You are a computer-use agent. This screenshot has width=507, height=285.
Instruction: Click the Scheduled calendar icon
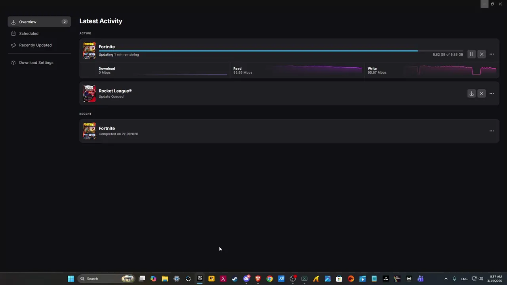[13, 34]
